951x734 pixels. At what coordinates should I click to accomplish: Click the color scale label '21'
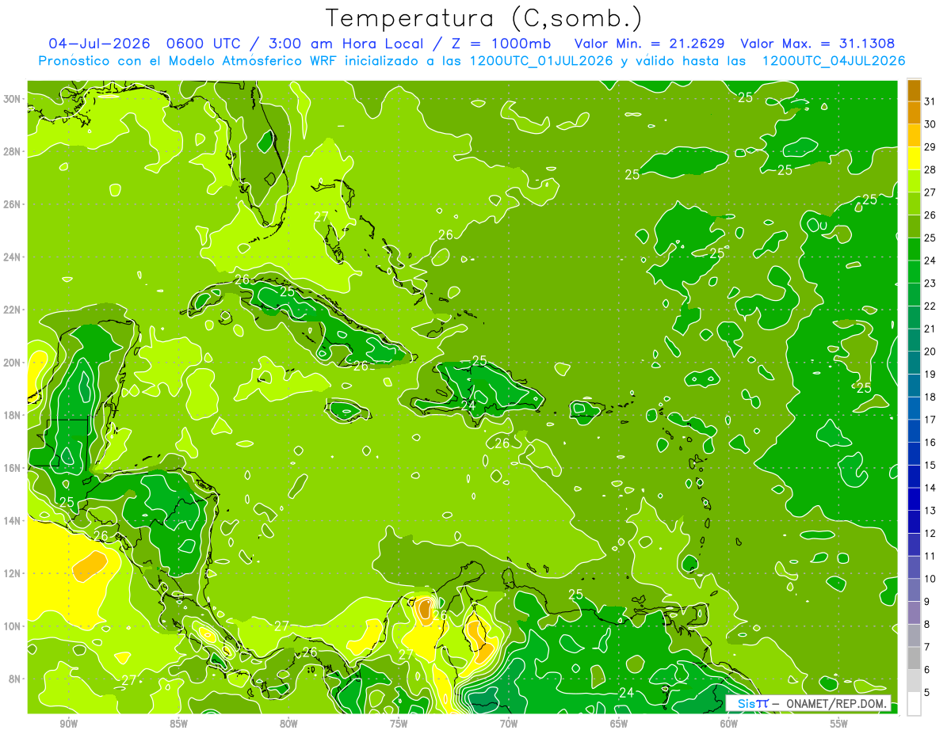point(930,329)
